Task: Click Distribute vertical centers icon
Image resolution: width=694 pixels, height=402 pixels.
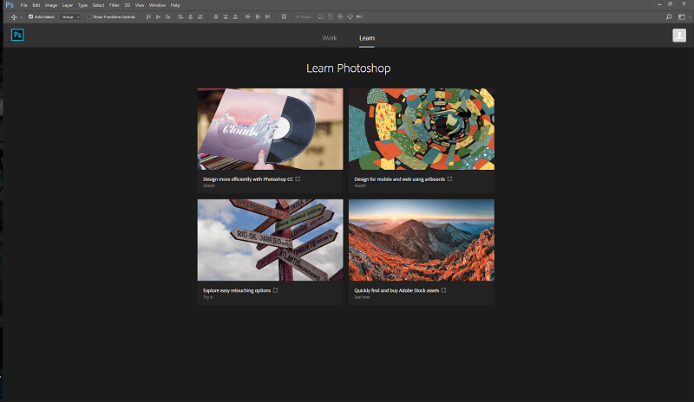Action: (x=226, y=16)
